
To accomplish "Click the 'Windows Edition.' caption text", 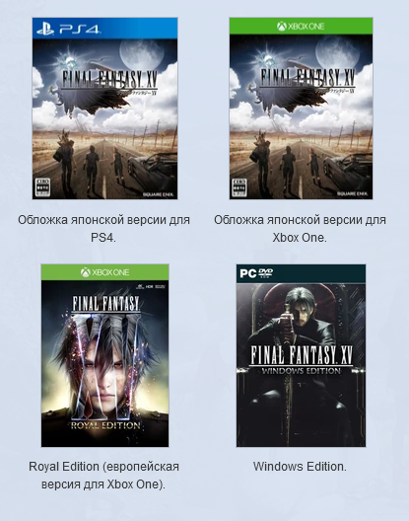I will tap(300, 467).
